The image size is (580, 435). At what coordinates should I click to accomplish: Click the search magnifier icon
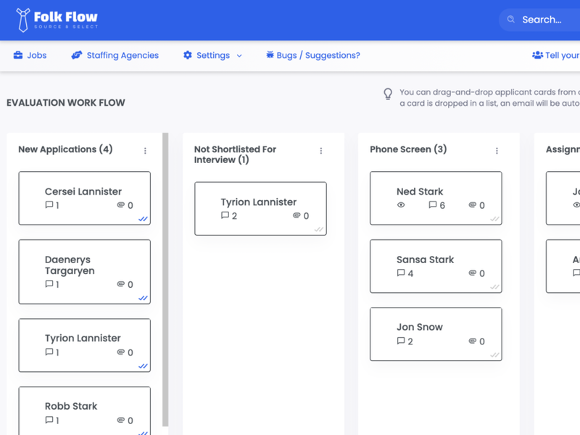click(x=513, y=20)
